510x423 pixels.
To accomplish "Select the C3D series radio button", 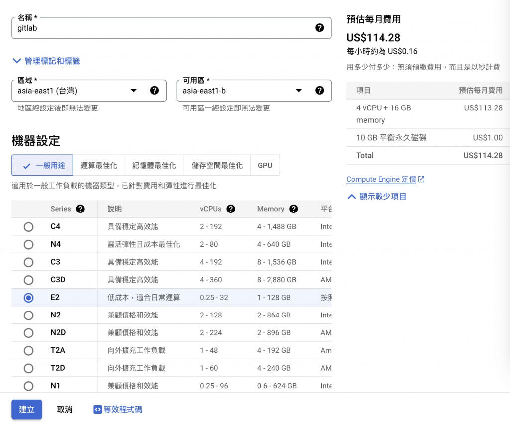I will coord(28,280).
